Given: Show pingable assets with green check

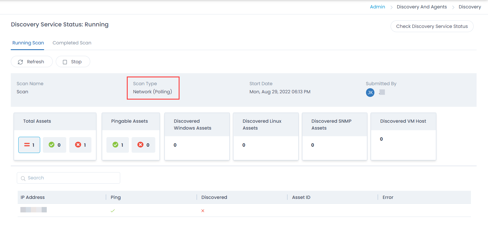Looking at the screenshot, I should coord(118,145).
